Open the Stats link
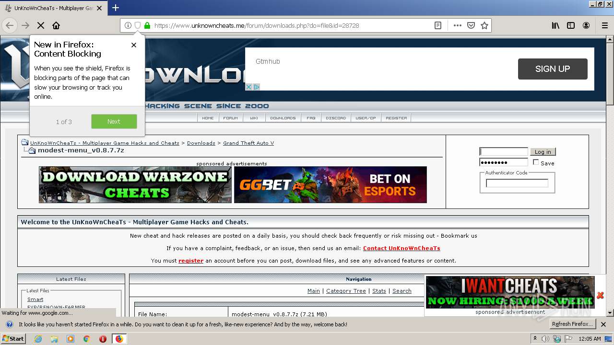614x345 pixels. [379, 291]
